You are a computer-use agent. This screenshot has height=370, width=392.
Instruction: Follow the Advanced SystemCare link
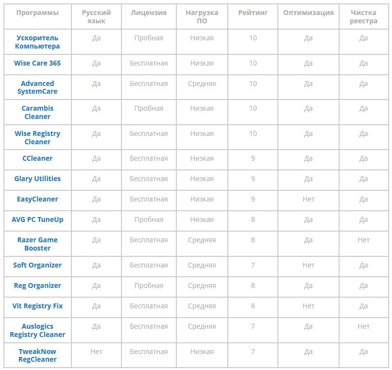[37, 87]
